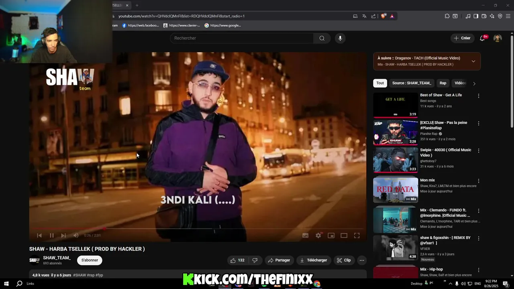514x289 pixels.
Task: Like the video with 132 likes
Action: (x=237, y=260)
